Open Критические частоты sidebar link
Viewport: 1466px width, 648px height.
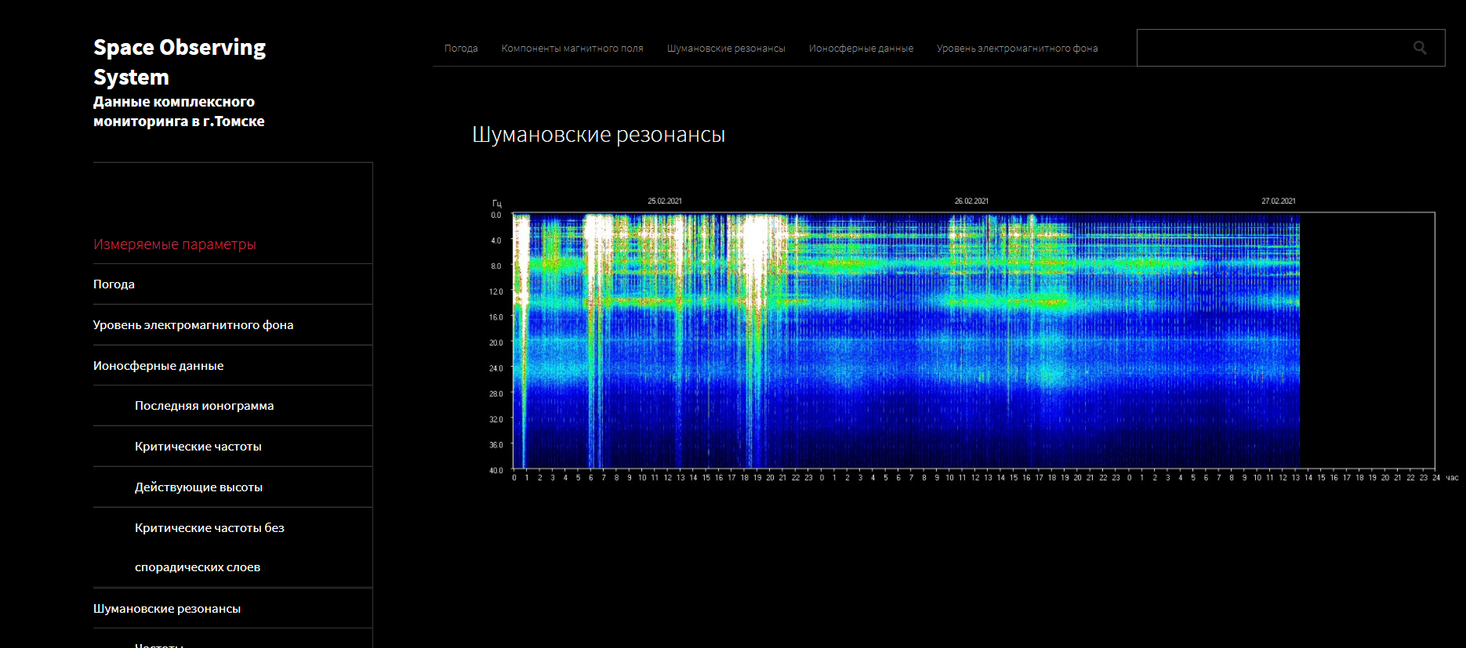[x=198, y=447]
